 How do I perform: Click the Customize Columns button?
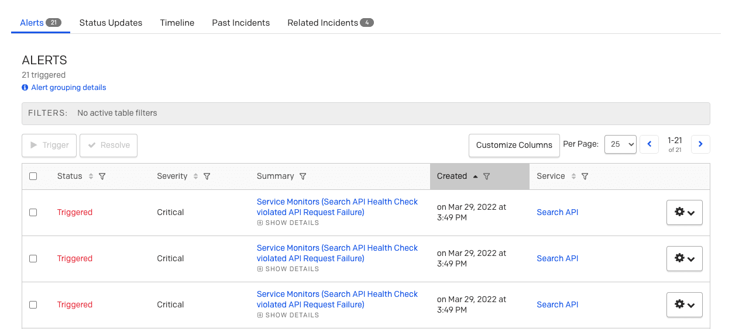[x=514, y=146]
